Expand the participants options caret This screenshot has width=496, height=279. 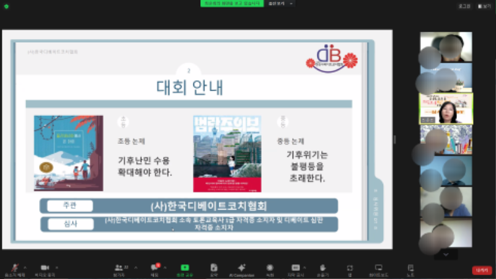coord(136,268)
